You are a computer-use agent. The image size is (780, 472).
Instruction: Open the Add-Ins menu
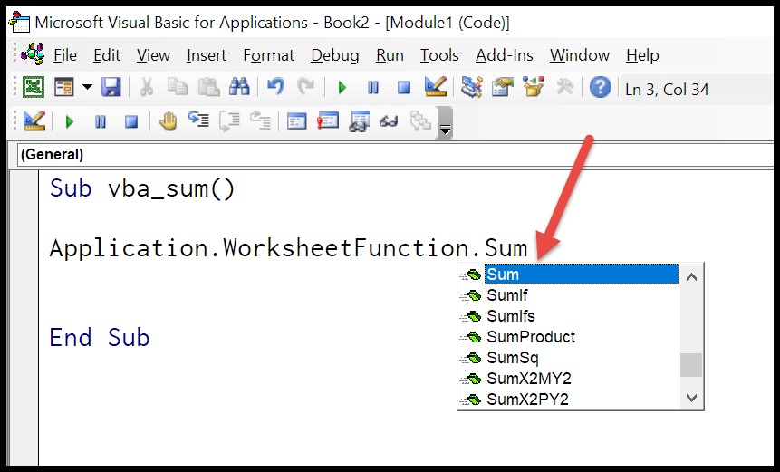(505, 55)
